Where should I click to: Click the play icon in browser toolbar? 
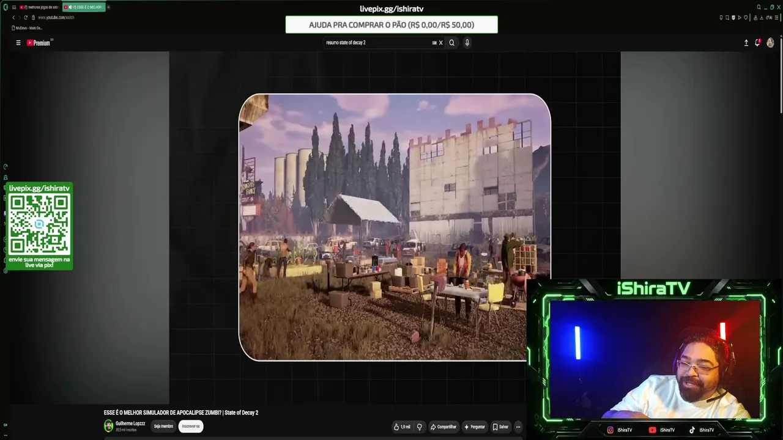point(740,18)
